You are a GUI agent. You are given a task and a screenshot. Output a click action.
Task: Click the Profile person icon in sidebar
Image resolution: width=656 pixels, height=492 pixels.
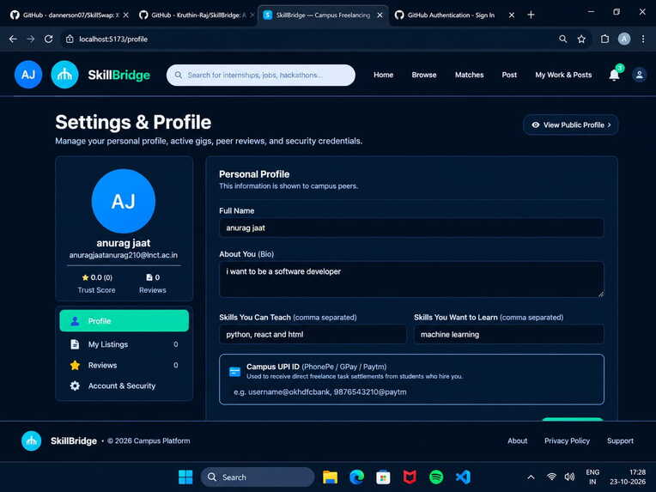tap(75, 321)
